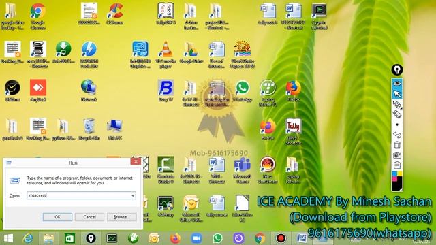
Task: Select the Cygwin Terminal desktop icon
Action: 320,16
